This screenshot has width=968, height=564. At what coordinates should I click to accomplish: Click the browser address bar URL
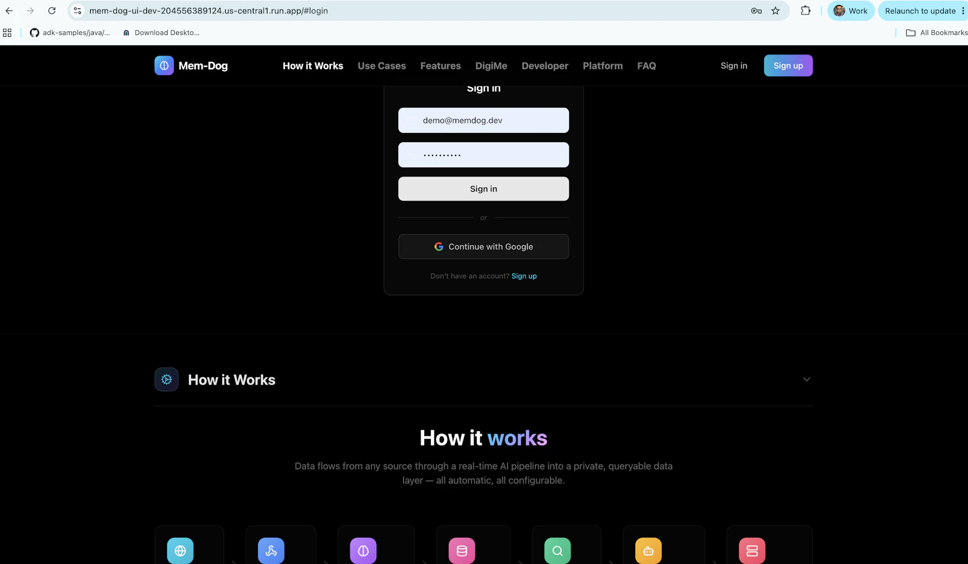point(209,11)
